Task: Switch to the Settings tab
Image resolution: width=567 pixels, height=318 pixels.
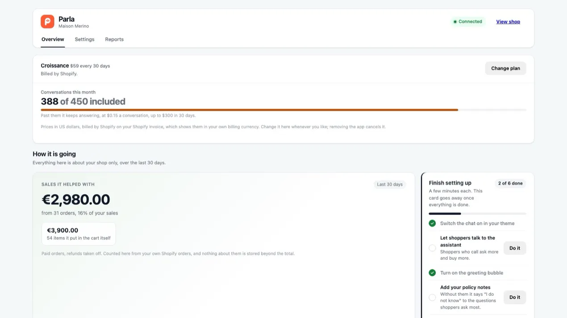Action: click(84, 39)
